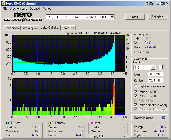The height and width of the screenshot is (140, 171).
Task: Open the Plik menu
Action: (5, 9)
